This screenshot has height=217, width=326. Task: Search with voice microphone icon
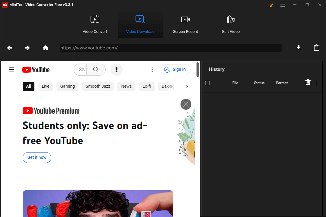coord(117,70)
